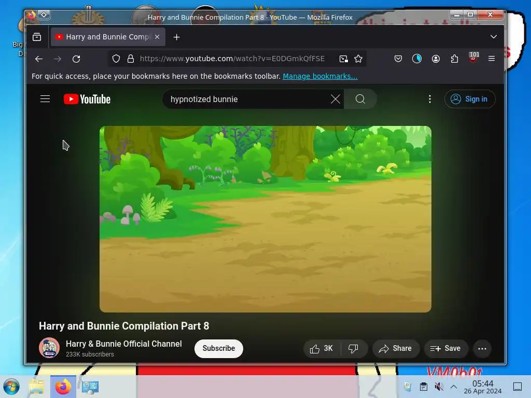Click the YouTube URL address bar
531x398 pixels.
(232, 59)
